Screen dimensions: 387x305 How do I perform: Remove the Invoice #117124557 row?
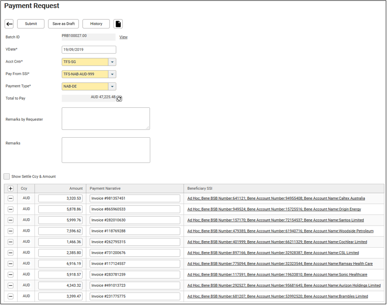tap(11, 264)
